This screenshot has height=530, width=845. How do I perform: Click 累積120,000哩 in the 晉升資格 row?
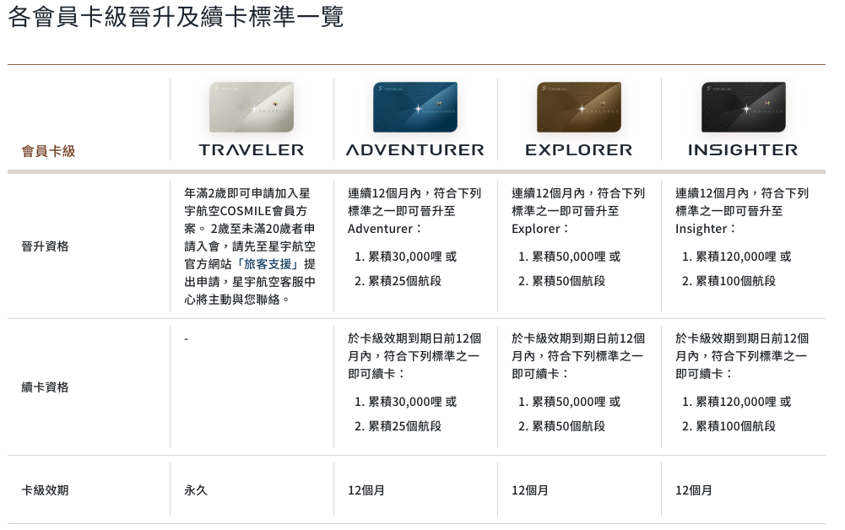point(736,257)
